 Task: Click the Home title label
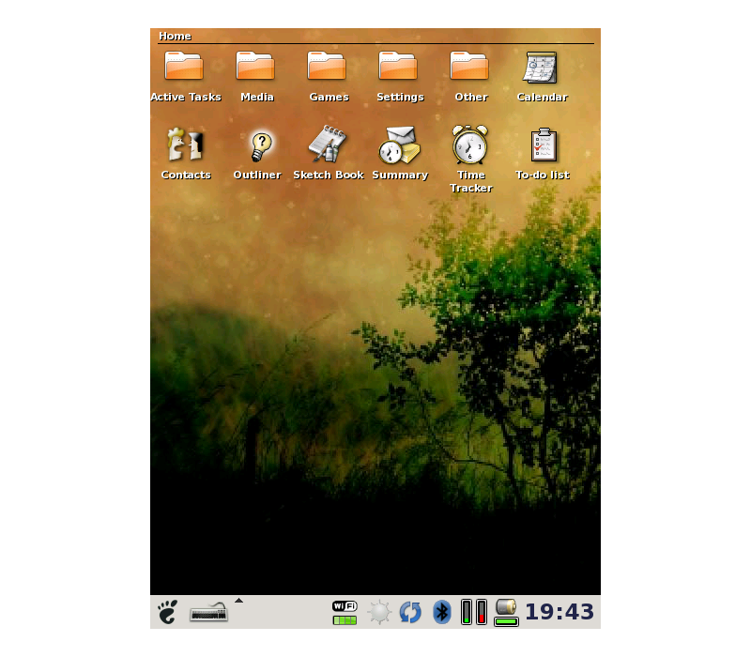pos(175,36)
